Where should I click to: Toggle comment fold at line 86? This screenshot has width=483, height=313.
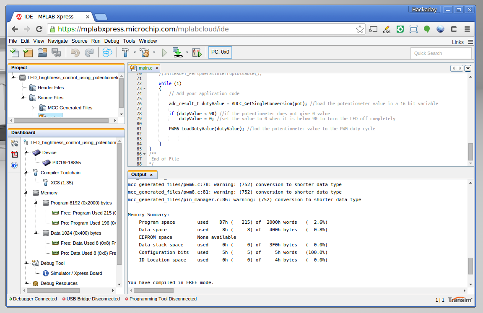[145, 154]
